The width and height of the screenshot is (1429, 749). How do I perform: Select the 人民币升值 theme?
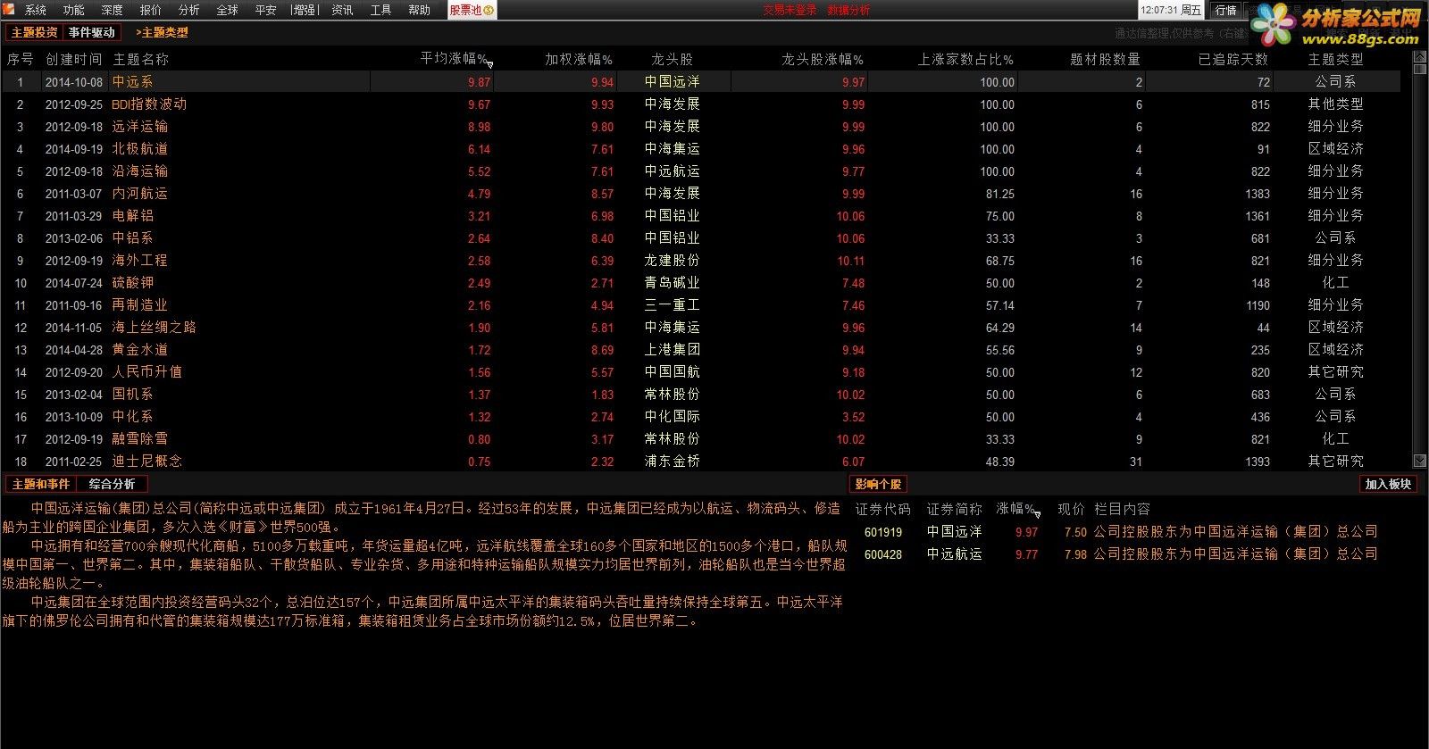(x=146, y=371)
